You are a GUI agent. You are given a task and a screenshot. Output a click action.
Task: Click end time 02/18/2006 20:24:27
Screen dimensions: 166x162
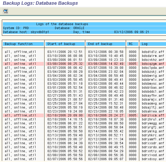point(106,115)
